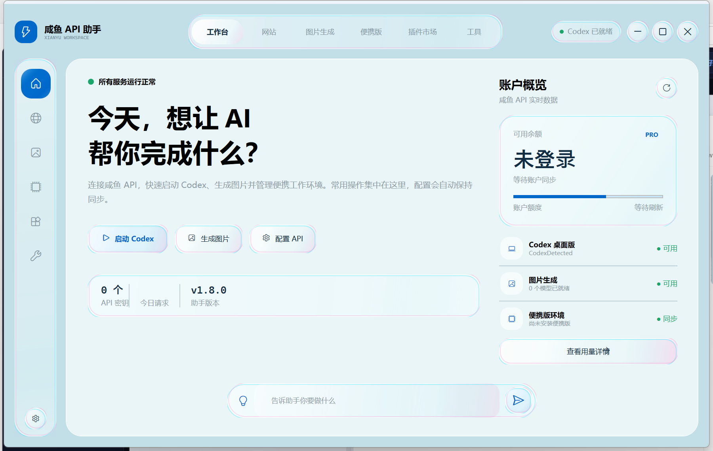The image size is (713, 451).
Task: Open the plugin market grid sidebar icon
Action: 36,222
